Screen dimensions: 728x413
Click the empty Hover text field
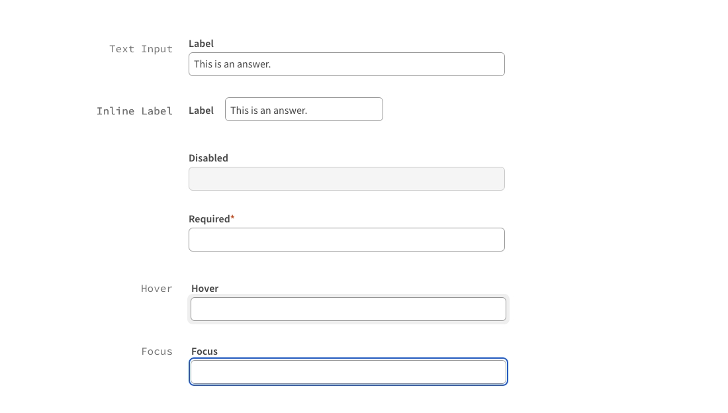(x=348, y=309)
